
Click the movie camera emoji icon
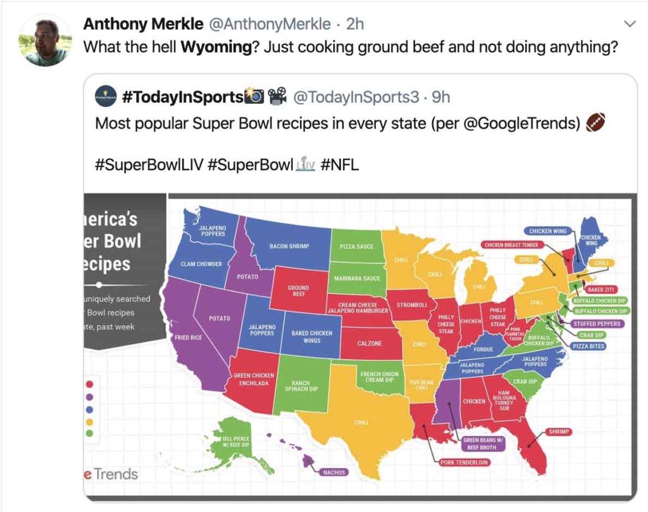[277, 96]
